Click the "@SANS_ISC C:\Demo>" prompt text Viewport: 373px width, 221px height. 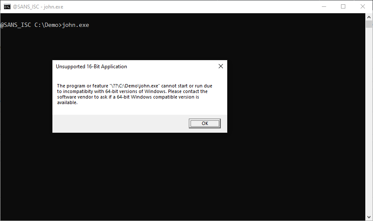click(x=31, y=25)
